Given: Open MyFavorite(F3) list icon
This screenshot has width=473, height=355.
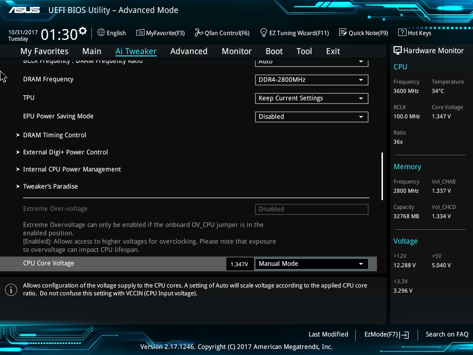Looking at the screenshot, I should coord(140,33).
